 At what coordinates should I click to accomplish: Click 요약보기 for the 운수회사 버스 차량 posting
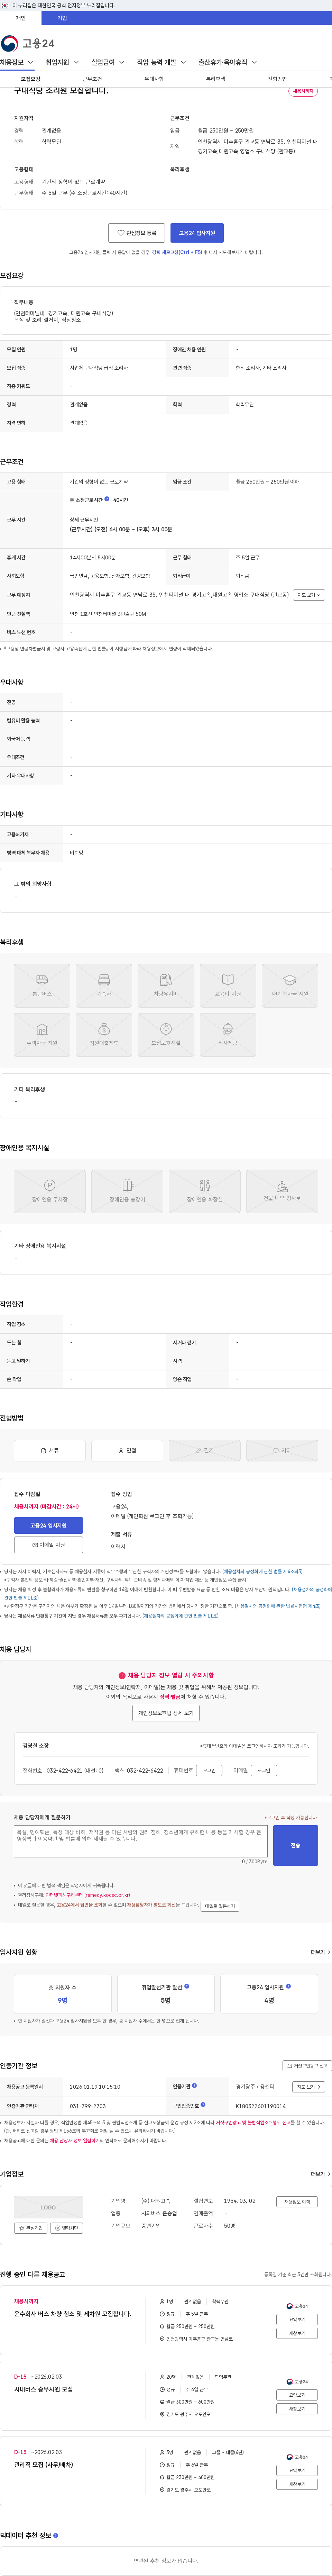pos(297,2320)
